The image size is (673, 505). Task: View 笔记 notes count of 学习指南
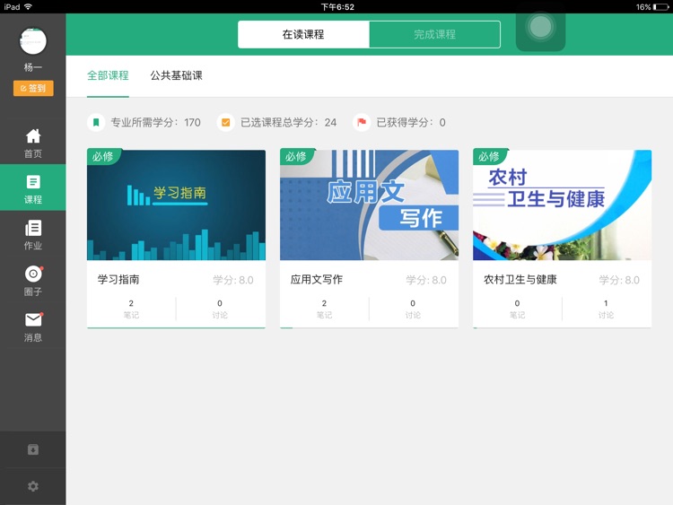pyautogui.click(x=131, y=309)
